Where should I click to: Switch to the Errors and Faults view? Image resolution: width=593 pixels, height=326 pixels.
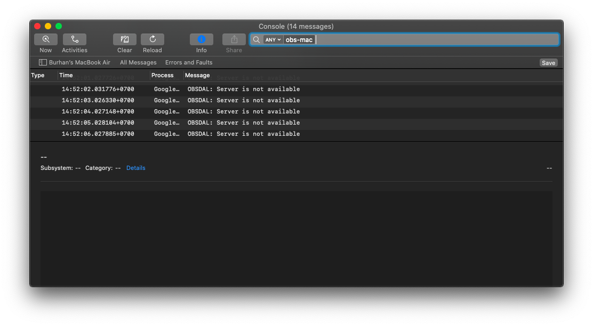click(189, 62)
